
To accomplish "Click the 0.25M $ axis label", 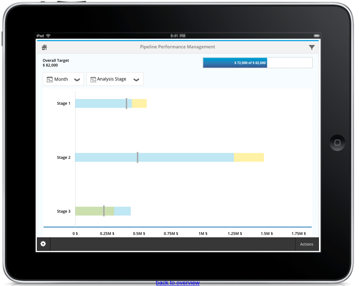I will pyautogui.click(x=107, y=233).
